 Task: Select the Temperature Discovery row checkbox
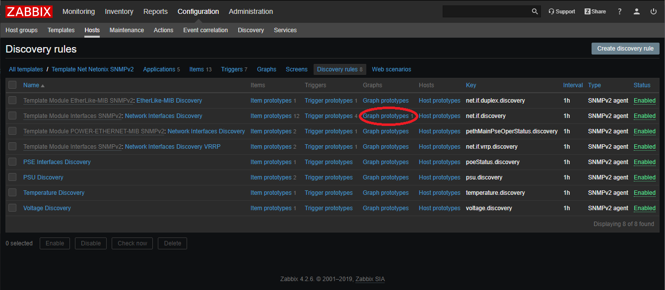tap(12, 193)
